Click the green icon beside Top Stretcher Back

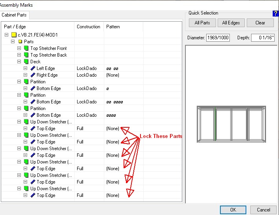tap(26, 55)
